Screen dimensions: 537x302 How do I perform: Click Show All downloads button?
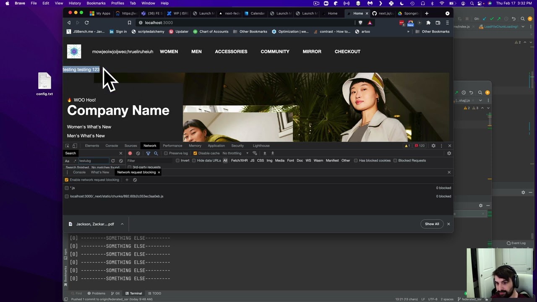[432, 224]
